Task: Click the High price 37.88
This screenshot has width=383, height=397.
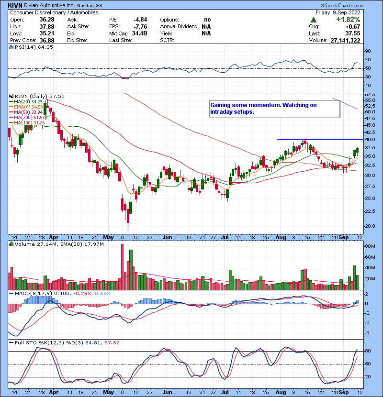Action: point(47,27)
